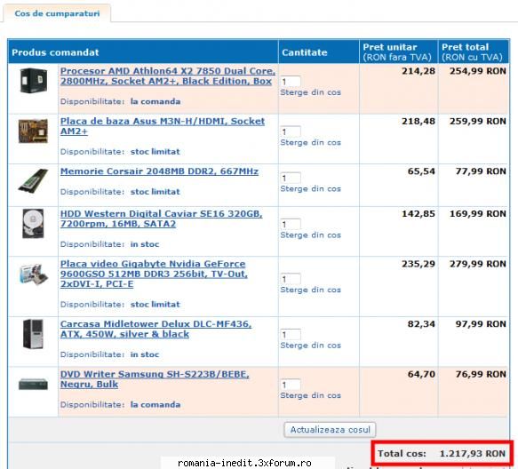Click the Produs comandat column header

tap(143, 52)
